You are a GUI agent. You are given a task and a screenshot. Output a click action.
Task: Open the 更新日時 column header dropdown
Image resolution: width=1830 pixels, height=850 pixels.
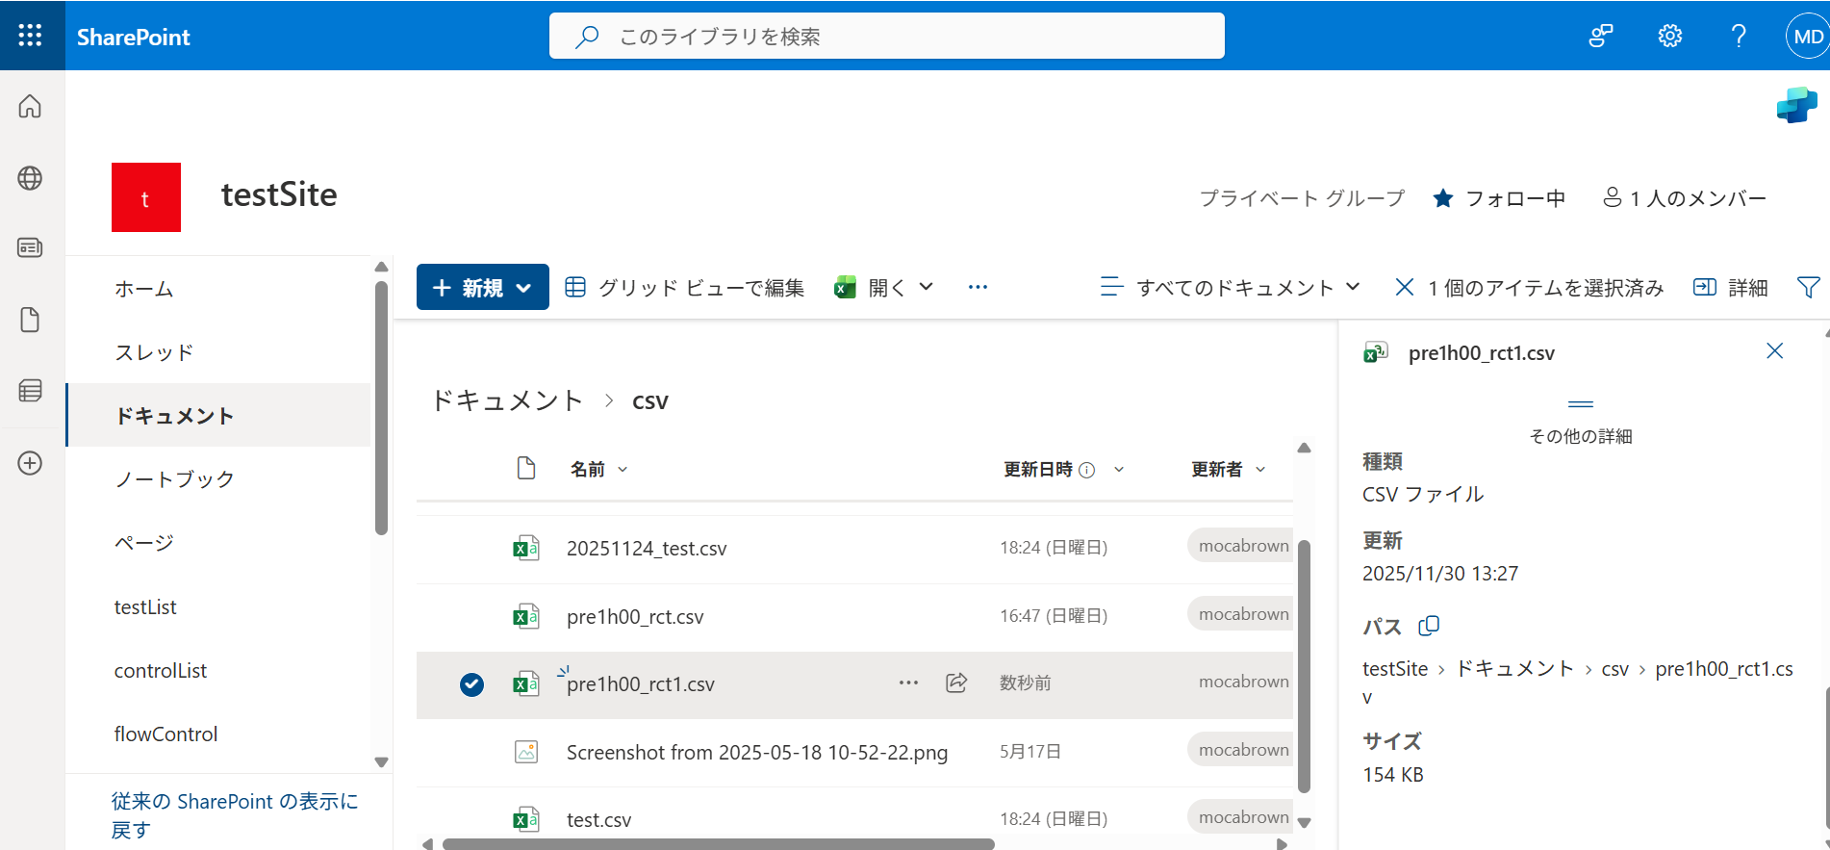click(x=1064, y=469)
